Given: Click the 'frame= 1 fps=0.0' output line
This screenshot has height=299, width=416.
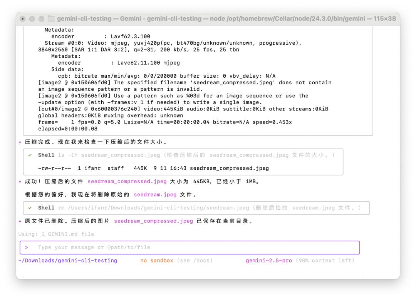Looking at the screenshot, I should [x=165, y=122].
